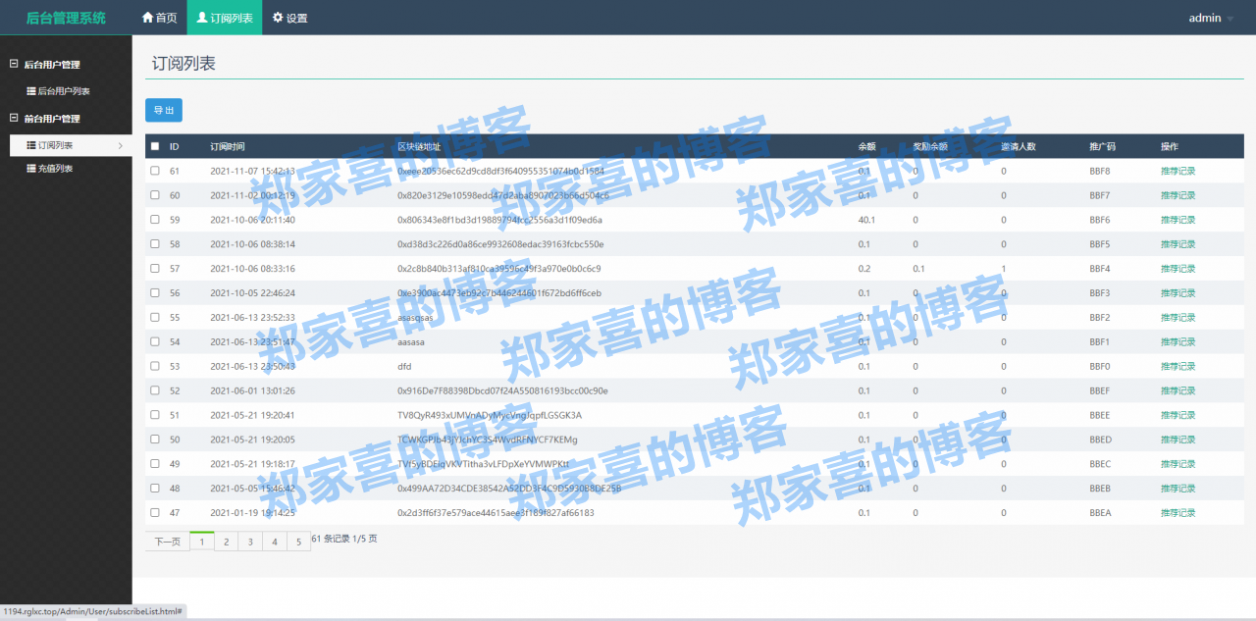
Task: Open 推荐记录 for promo code BBF4
Action: click(1177, 268)
